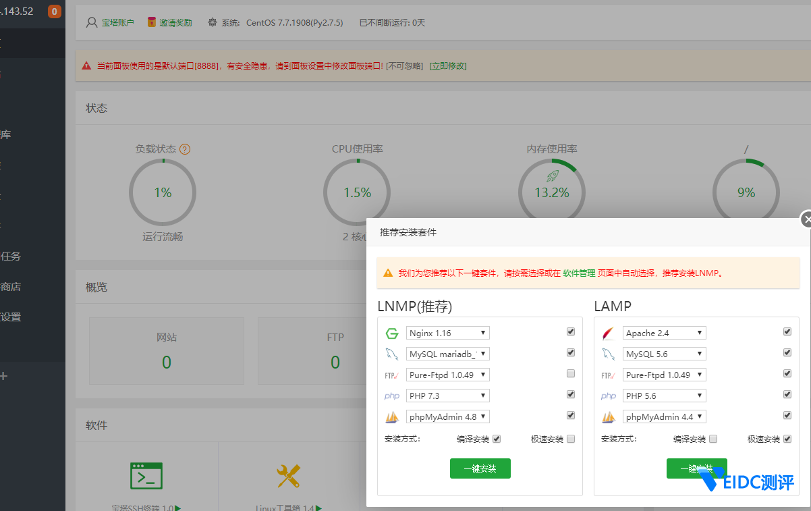
Task: Click the 立即修改 link in the warning banner
Action: [447, 66]
